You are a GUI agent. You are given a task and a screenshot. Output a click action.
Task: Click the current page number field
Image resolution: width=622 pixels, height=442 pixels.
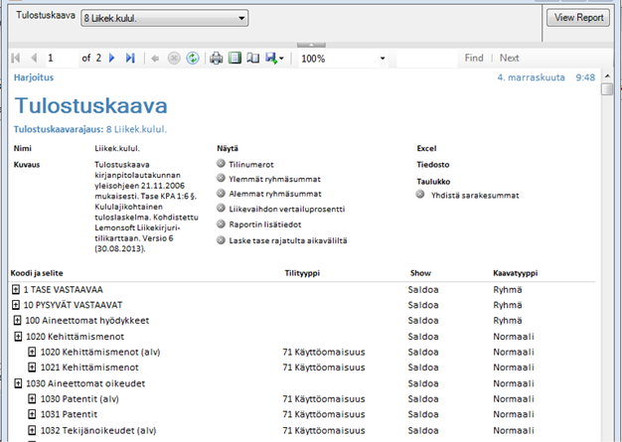[59, 59]
